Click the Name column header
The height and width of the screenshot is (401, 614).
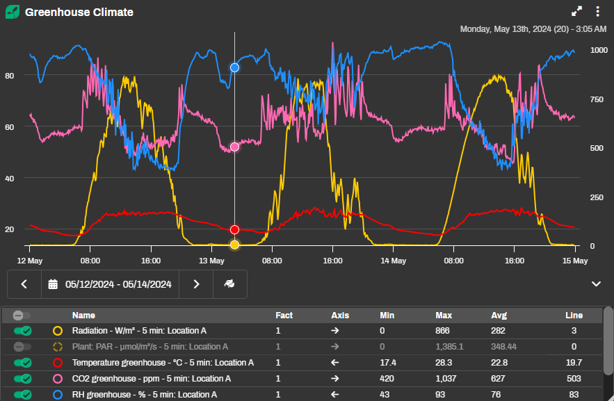(83, 316)
